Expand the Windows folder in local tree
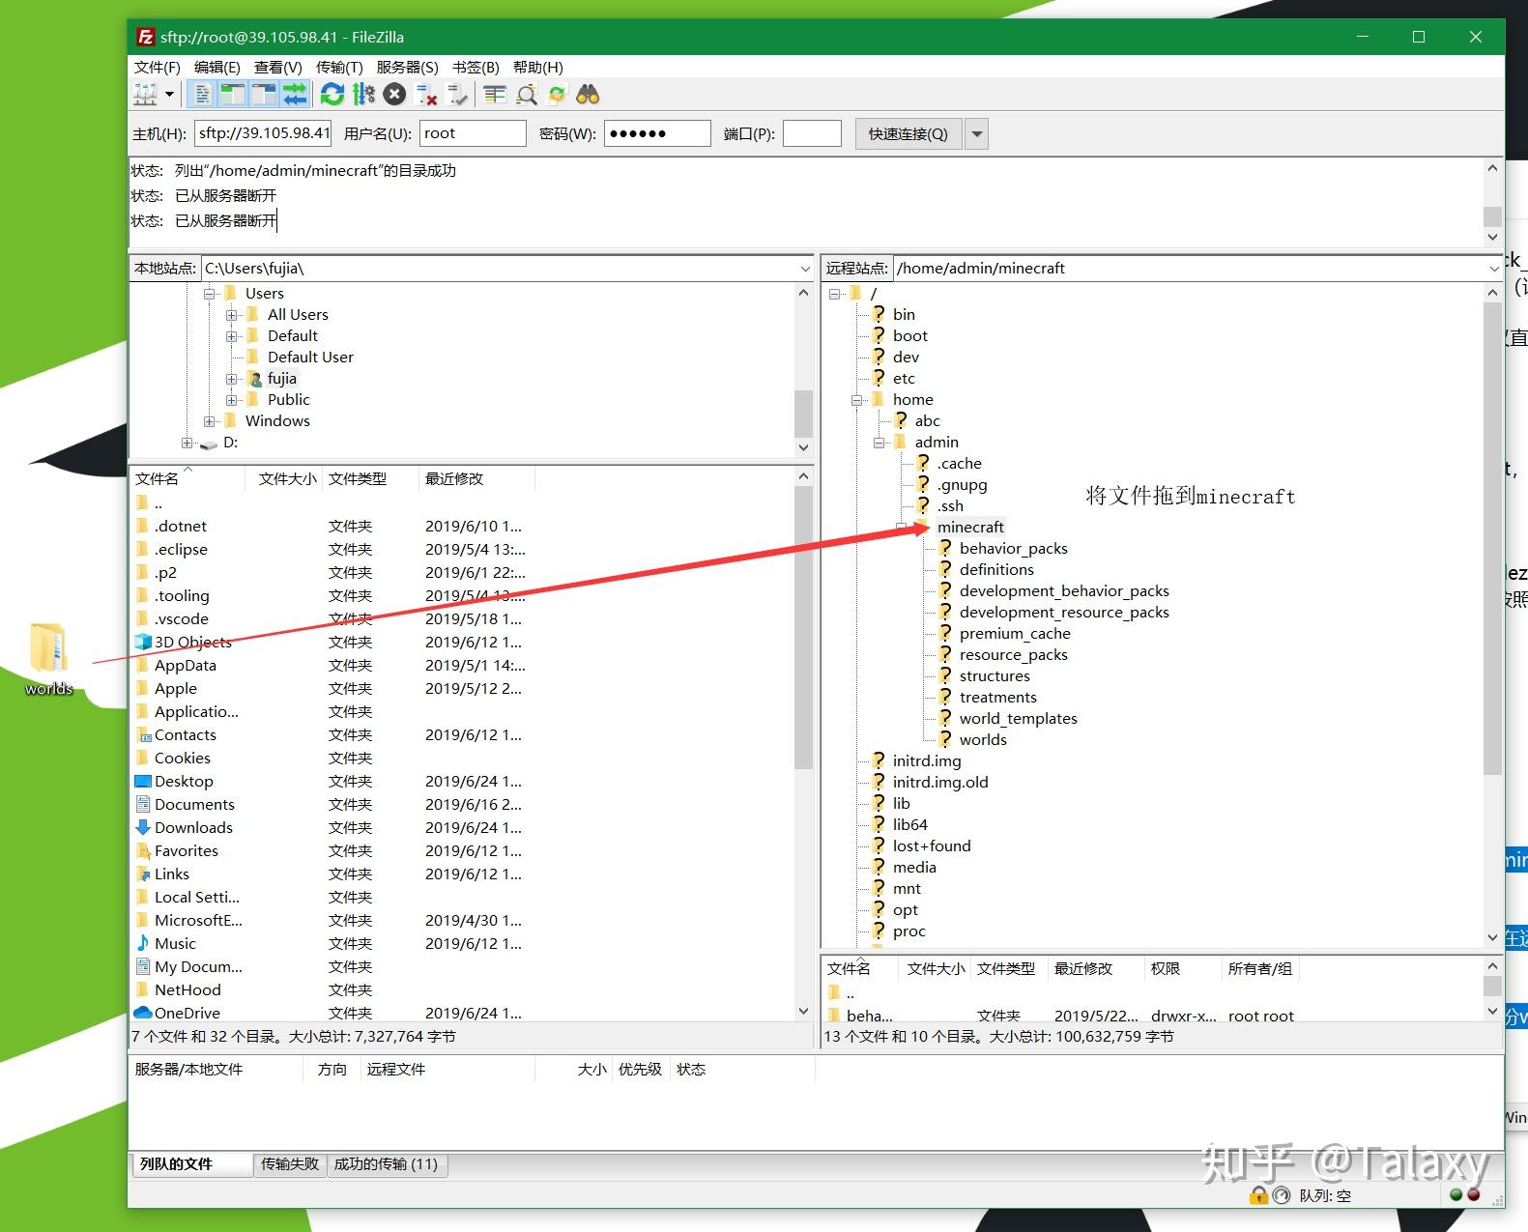The height and width of the screenshot is (1232, 1528). (209, 421)
